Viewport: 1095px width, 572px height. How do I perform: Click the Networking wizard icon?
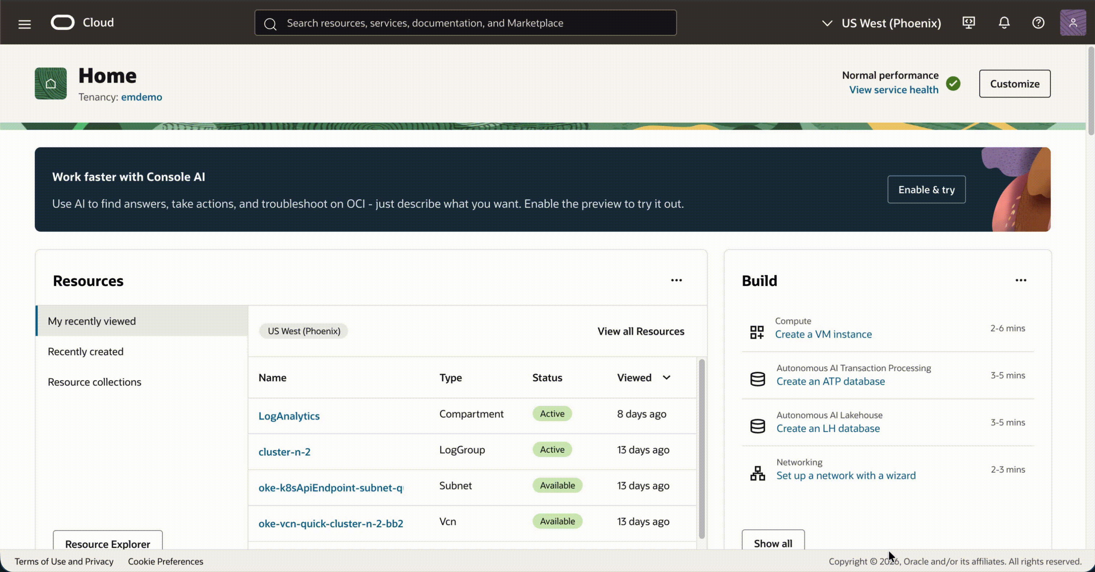757,473
